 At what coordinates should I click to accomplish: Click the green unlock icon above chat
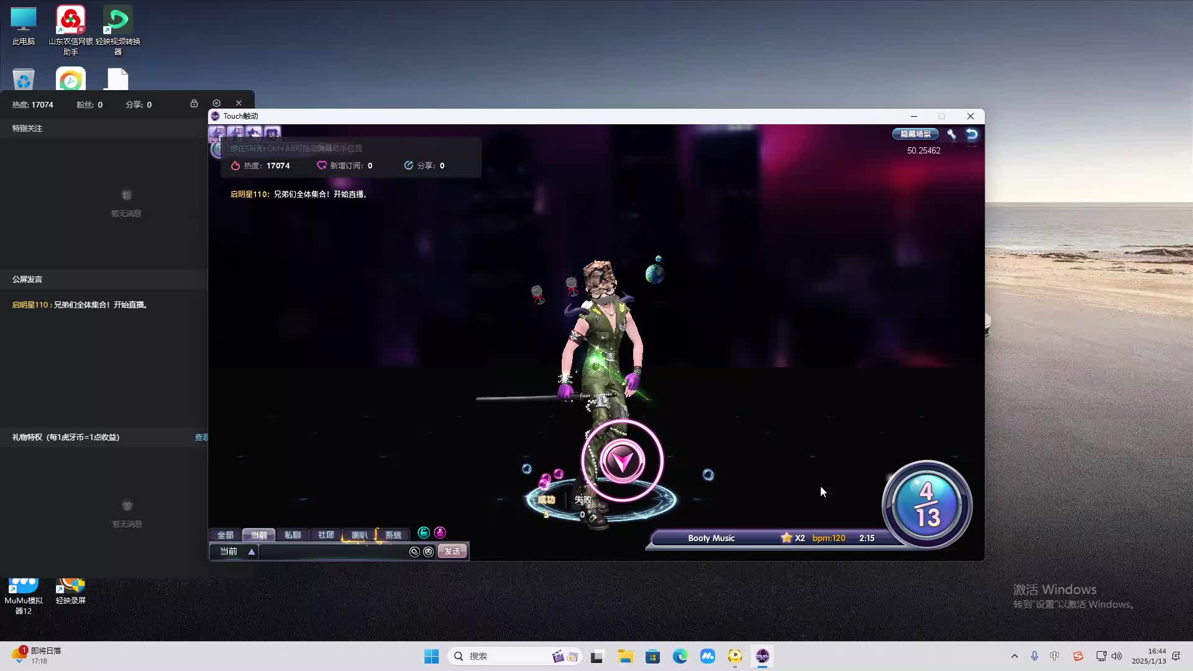tap(424, 532)
